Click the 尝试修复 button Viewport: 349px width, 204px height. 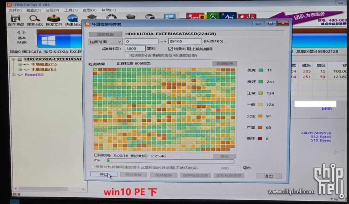(133, 175)
